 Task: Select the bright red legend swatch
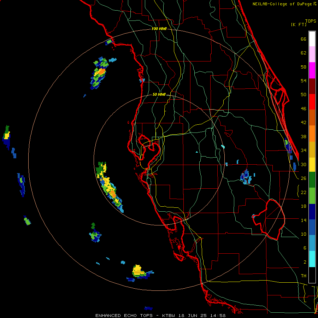(312, 102)
